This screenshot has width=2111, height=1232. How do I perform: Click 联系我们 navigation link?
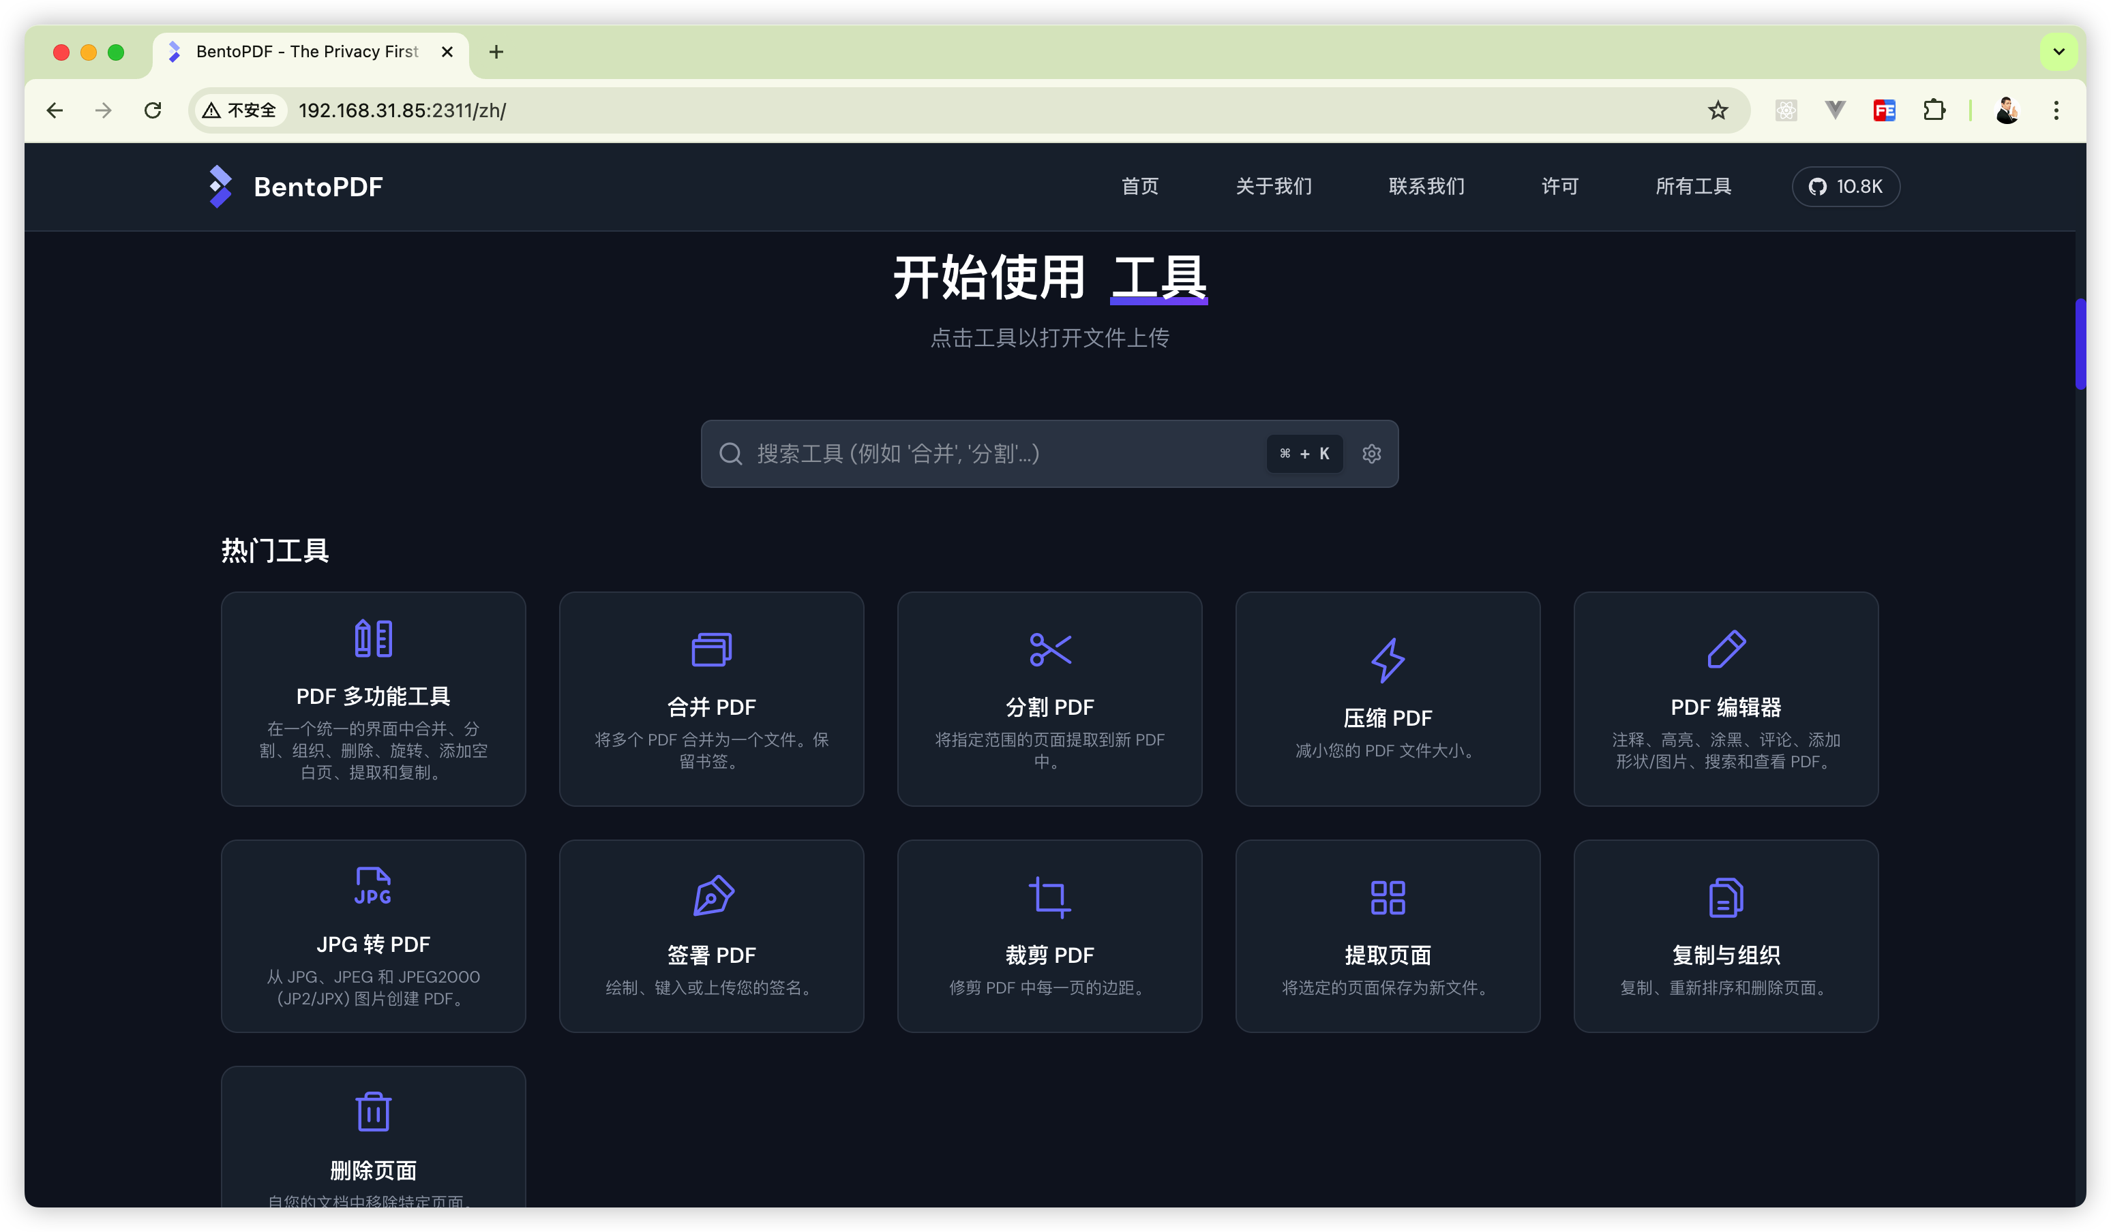[1426, 187]
